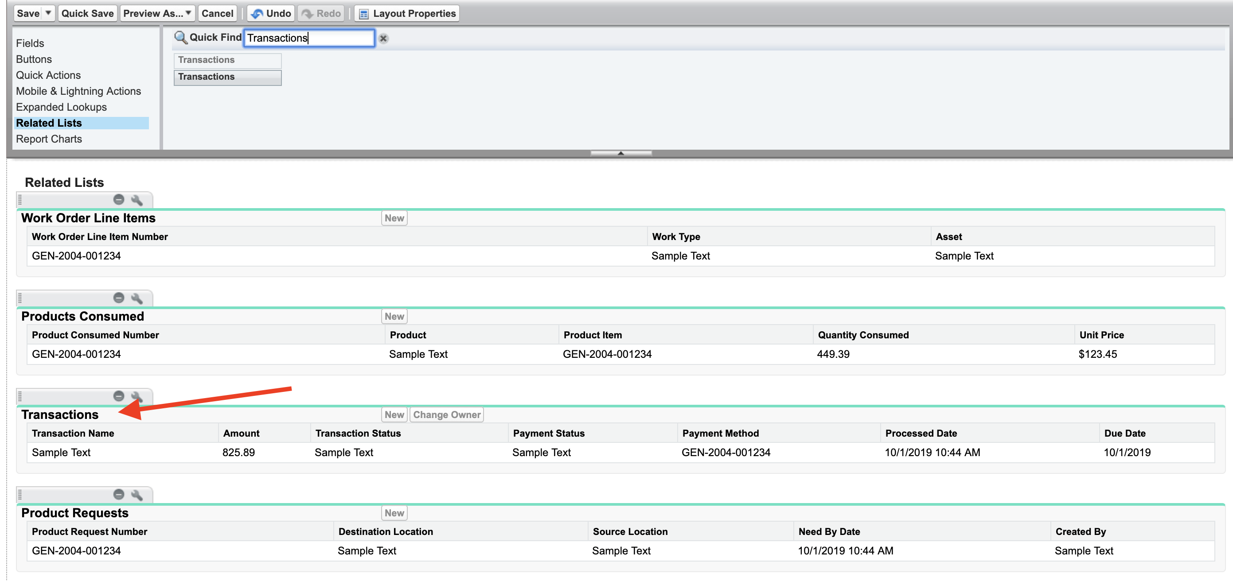
Task: Select Expanded Lookups category
Action: (61, 107)
